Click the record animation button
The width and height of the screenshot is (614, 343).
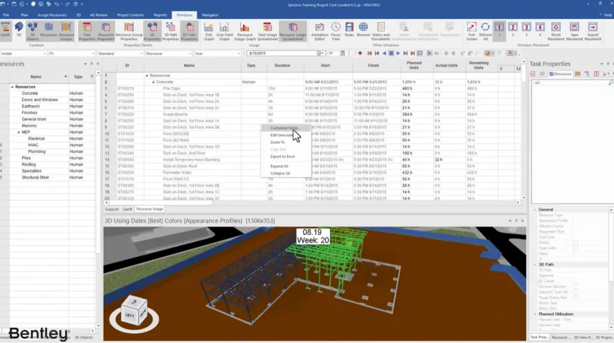point(360,53)
